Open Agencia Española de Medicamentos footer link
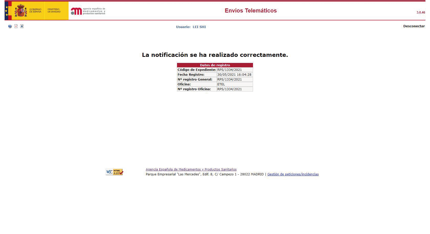The width and height of the screenshot is (430, 234). click(x=191, y=170)
